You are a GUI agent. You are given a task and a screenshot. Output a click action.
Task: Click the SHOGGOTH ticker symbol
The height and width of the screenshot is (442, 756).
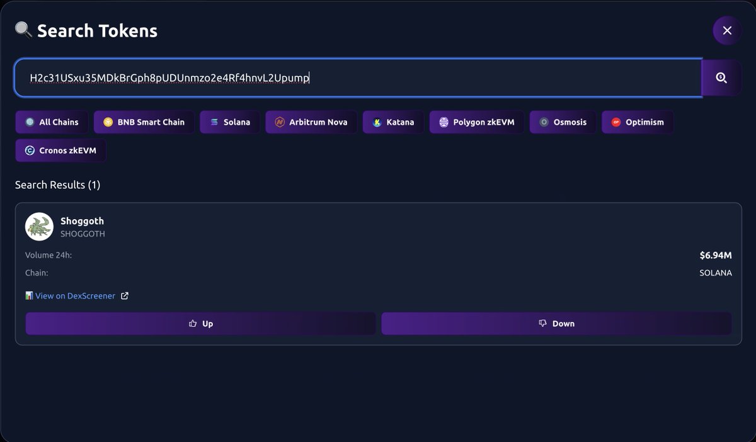(x=83, y=234)
